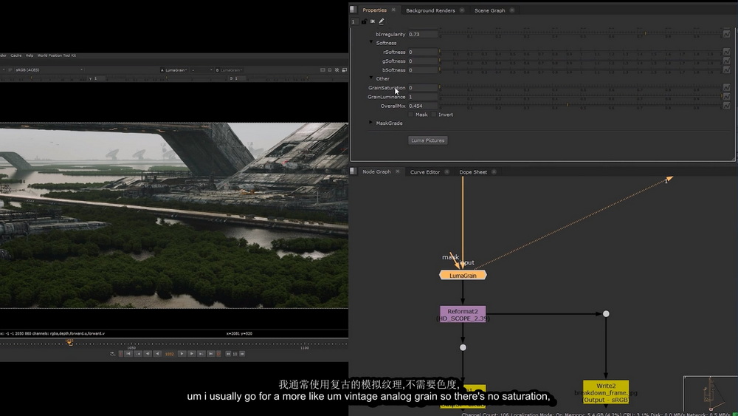This screenshot has width=738, height=416.
Task: Switch to the Node Graph tab
Action: pos(376,171)
